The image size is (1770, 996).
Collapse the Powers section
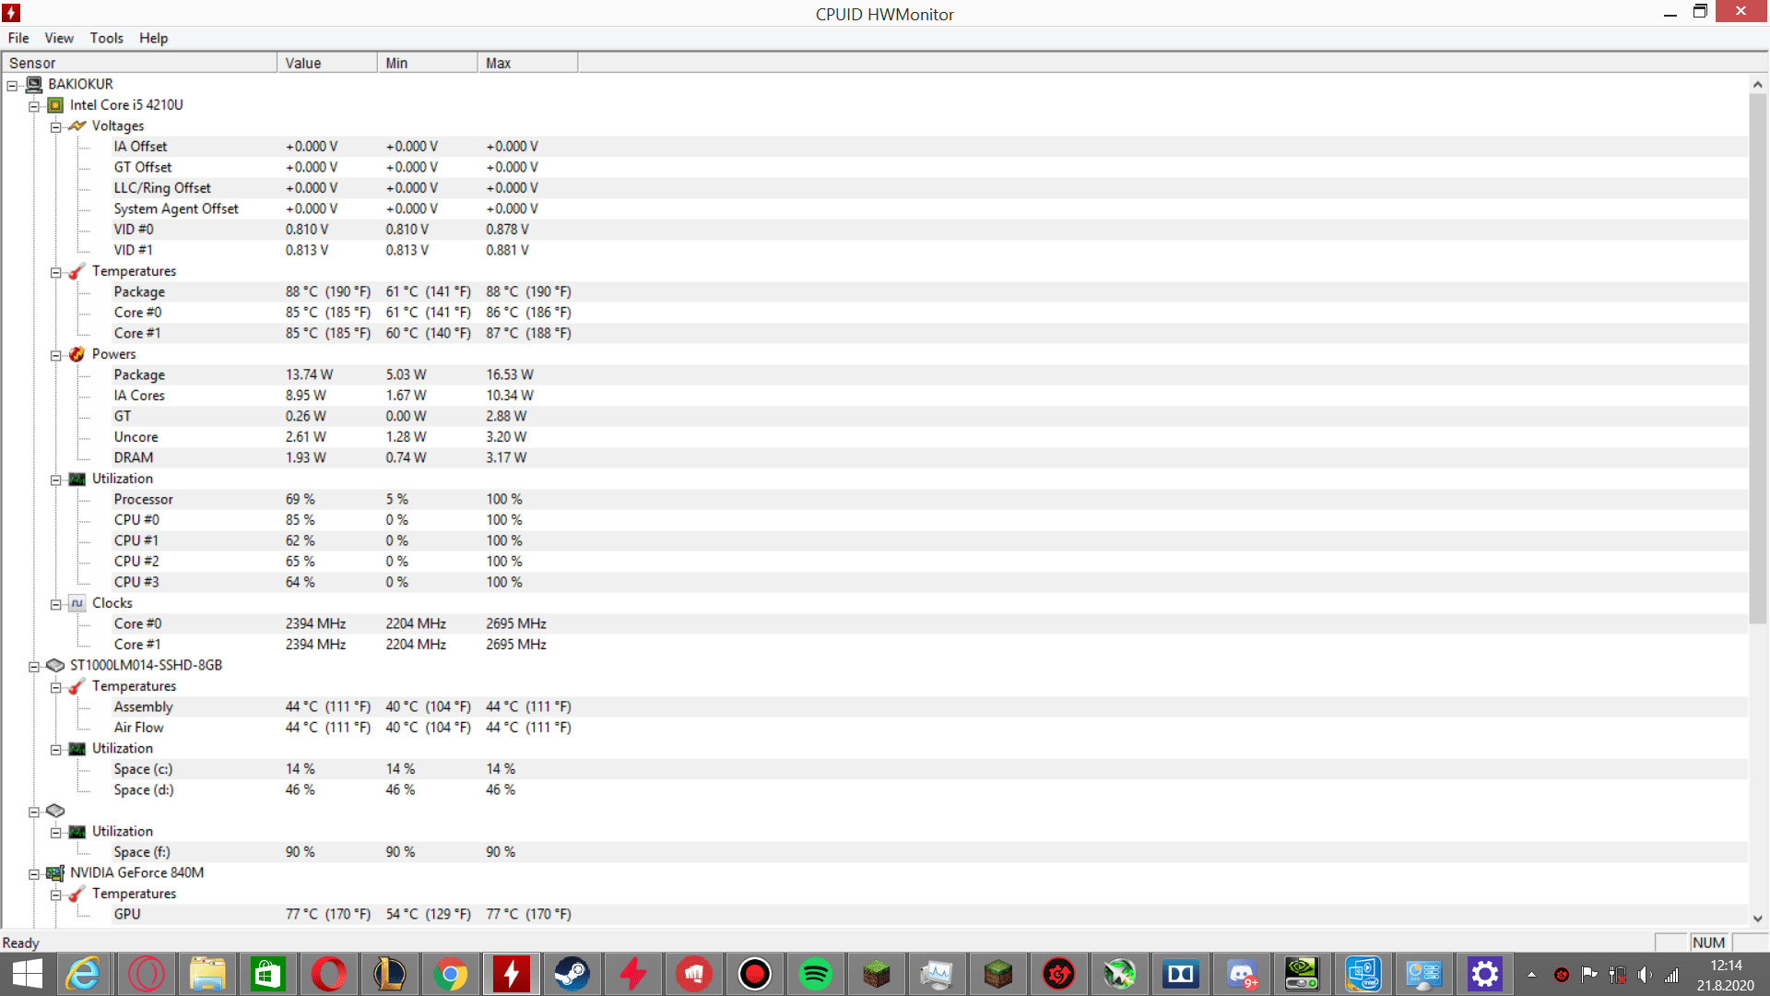56,355
